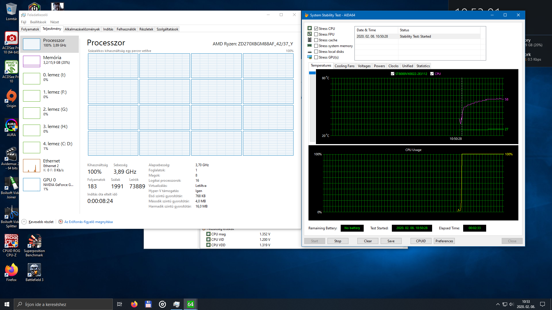552x310 pixels.
Task: Click the Task Manager taskbar icon
Action: pyautogui.click(x=176, y=304)
